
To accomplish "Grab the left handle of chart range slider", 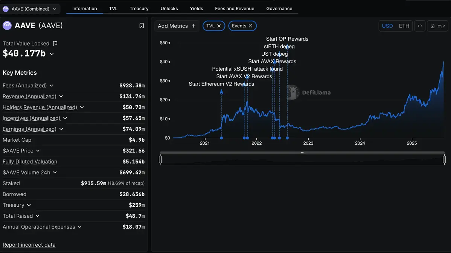I will pyautogui.click(x=160, y=160).
